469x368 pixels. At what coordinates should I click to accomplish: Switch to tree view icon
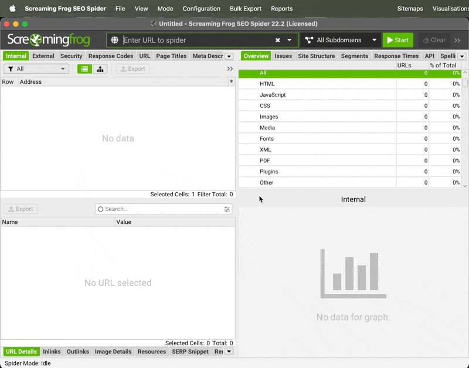[x=100, y=69]
